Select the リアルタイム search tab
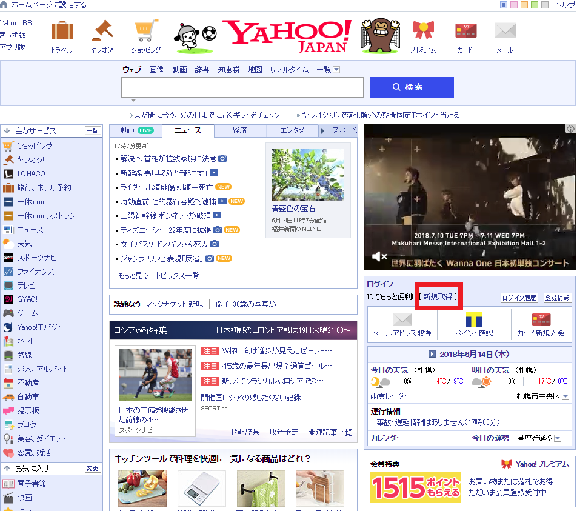577x511 pixels. pyautogui.click(x=289, y=70)
